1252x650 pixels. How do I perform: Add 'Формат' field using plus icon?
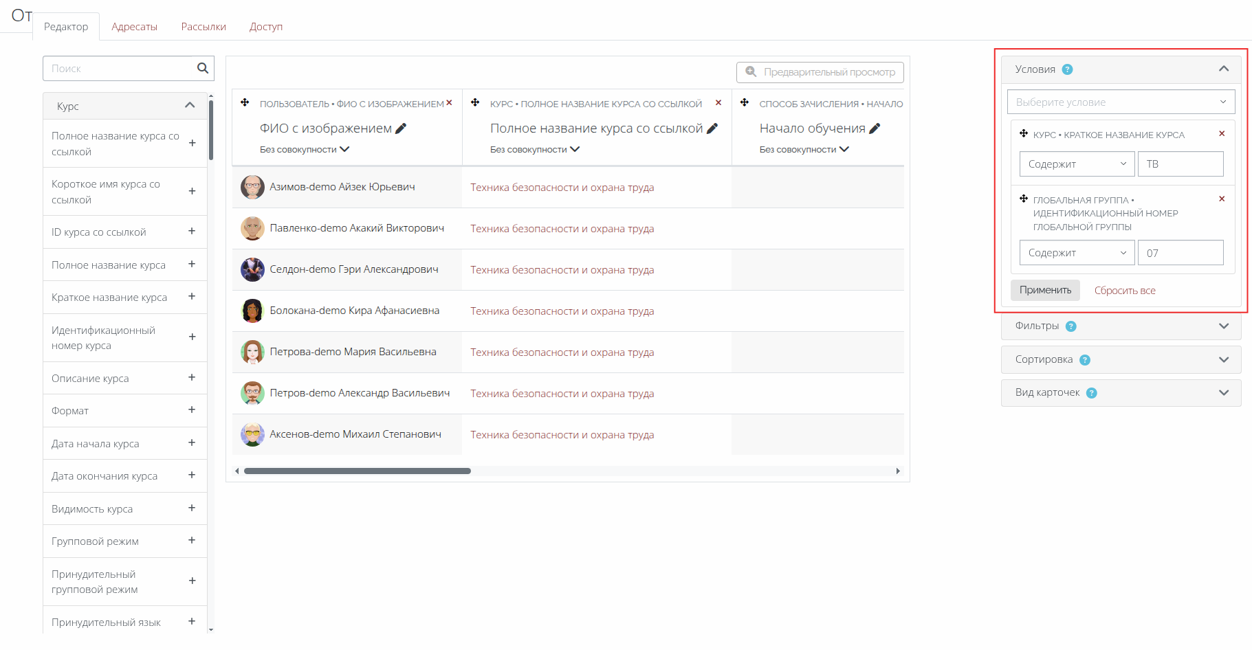[192, 410]
